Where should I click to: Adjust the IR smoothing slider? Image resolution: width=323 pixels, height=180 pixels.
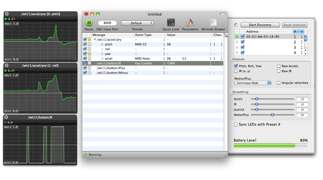point(257,104)
